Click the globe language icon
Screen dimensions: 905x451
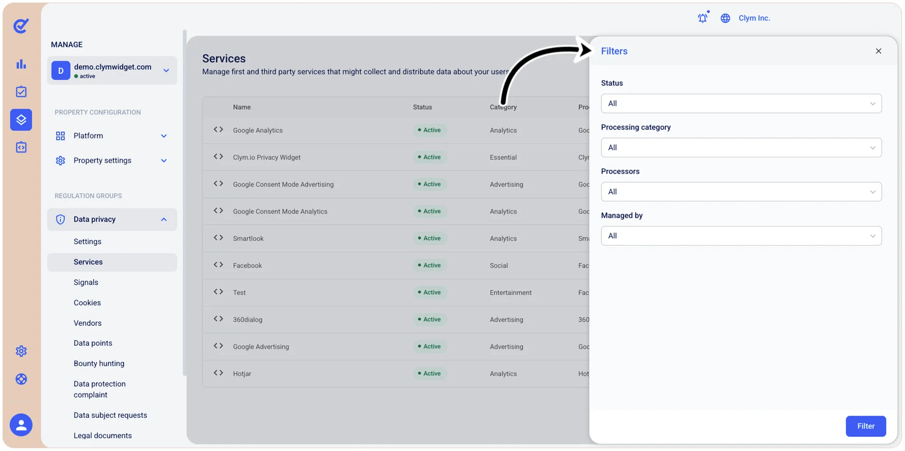pos(726,18)
